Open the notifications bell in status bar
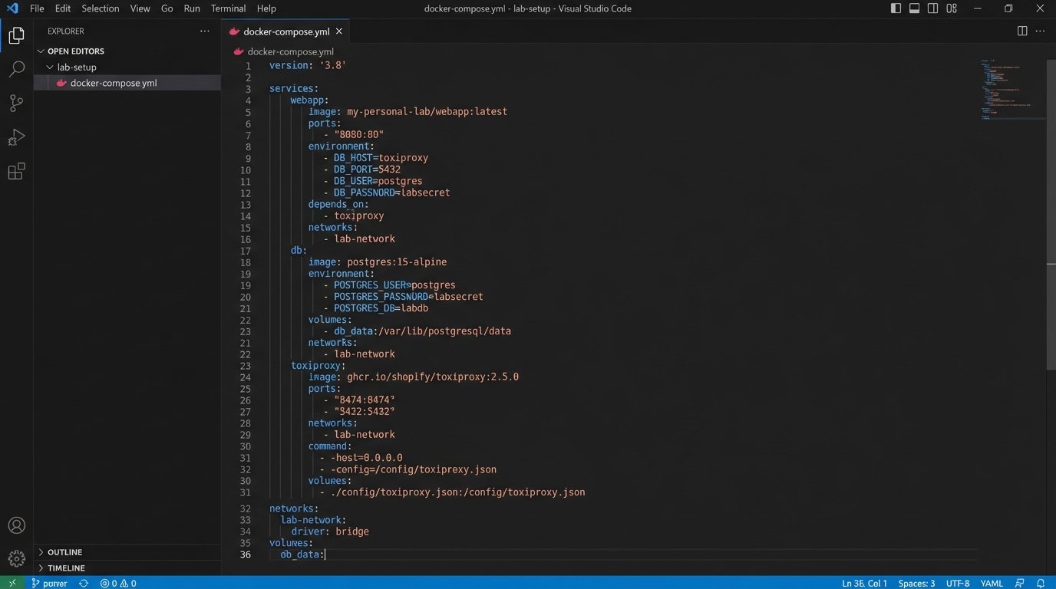The height and width of the screenshot is (589, 1056). [x=1041, y=583]
